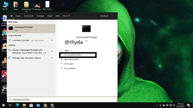Switch to the Web search tab
Image resolution: width=193 pixels, height=108 pixels.
pyautogui.click(x=57, y=16)
